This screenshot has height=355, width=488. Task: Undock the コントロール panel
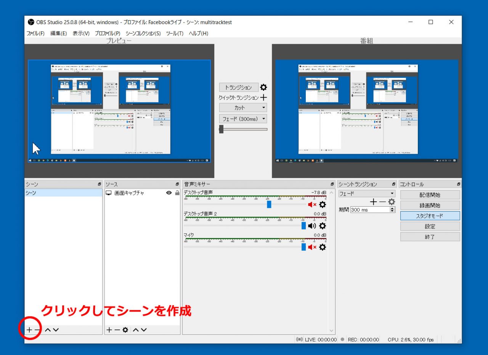click(x=459, y=184)
